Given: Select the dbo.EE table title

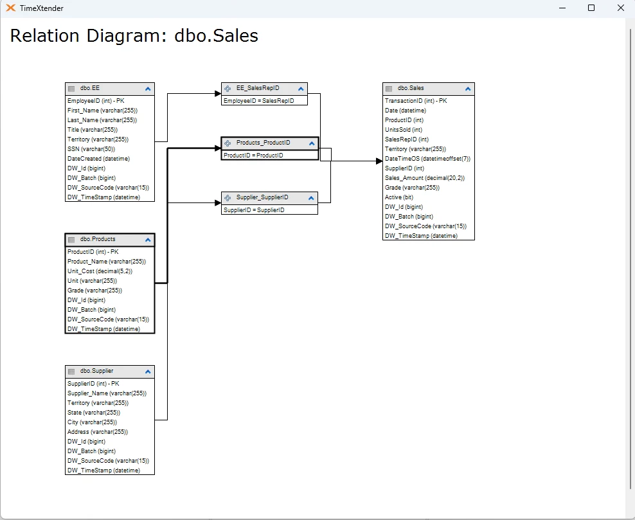Looking at the screenshot, I should pos(90,88).
